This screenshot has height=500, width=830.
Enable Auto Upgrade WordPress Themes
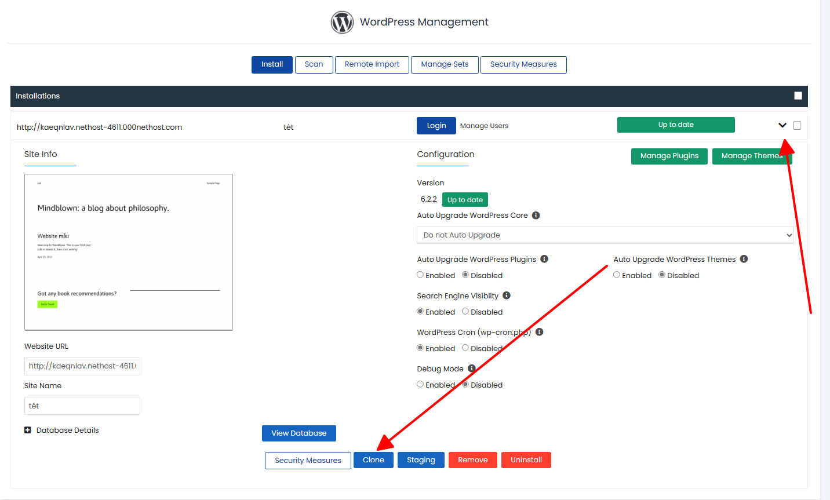(x=617, y=275)
